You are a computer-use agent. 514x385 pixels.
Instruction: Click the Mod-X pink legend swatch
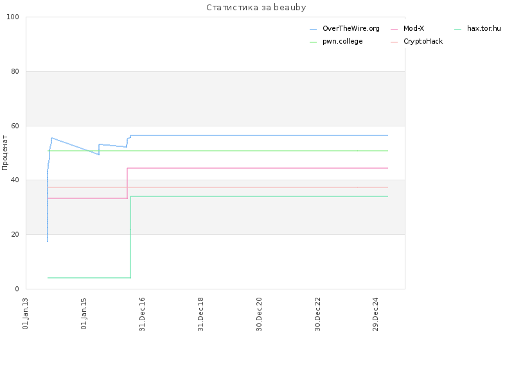394,30
